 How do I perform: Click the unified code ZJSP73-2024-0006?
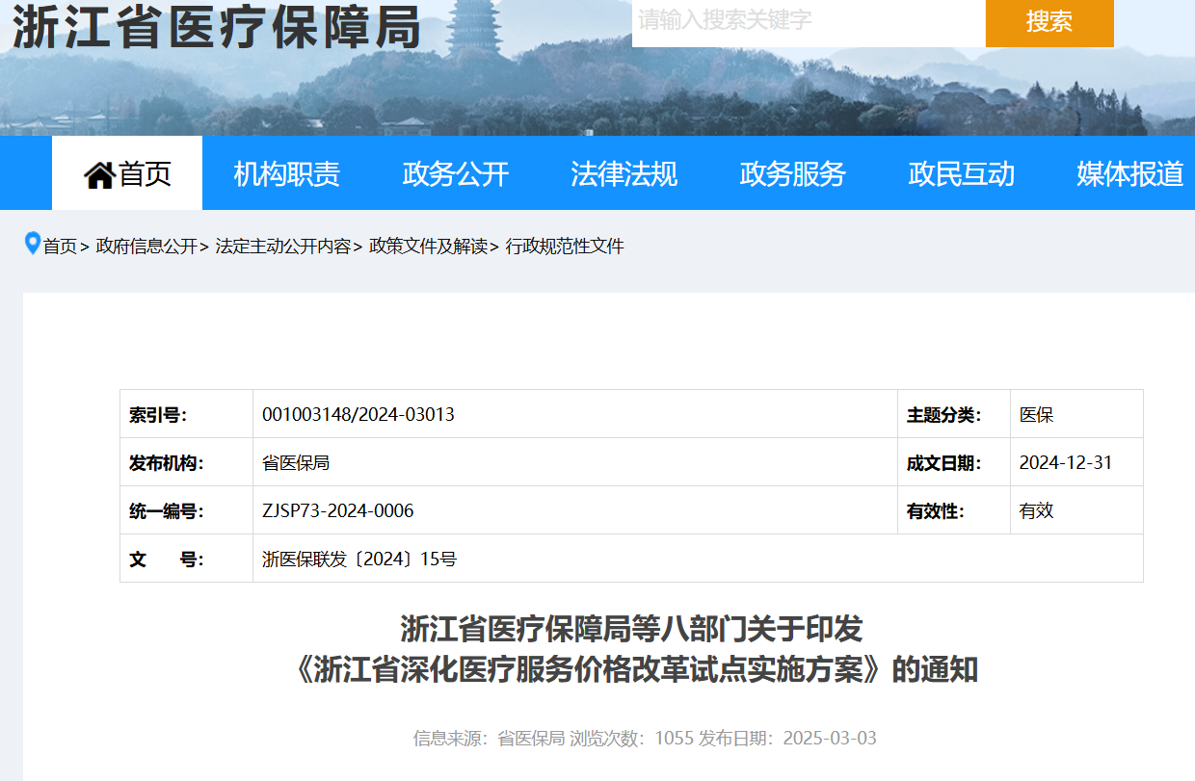338,511
